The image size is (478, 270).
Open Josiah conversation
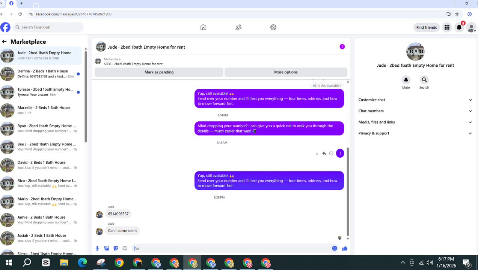pyautogui.click(x=41, y=238)
